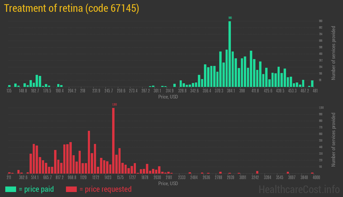Click the green price paid legend swatch
Screen dimensions: 343x197
click(11, 189)
